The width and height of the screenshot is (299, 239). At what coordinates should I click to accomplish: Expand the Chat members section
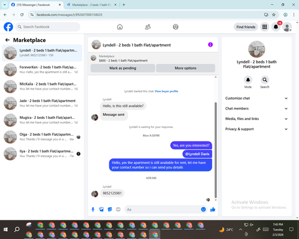click(x=257, y=109)
